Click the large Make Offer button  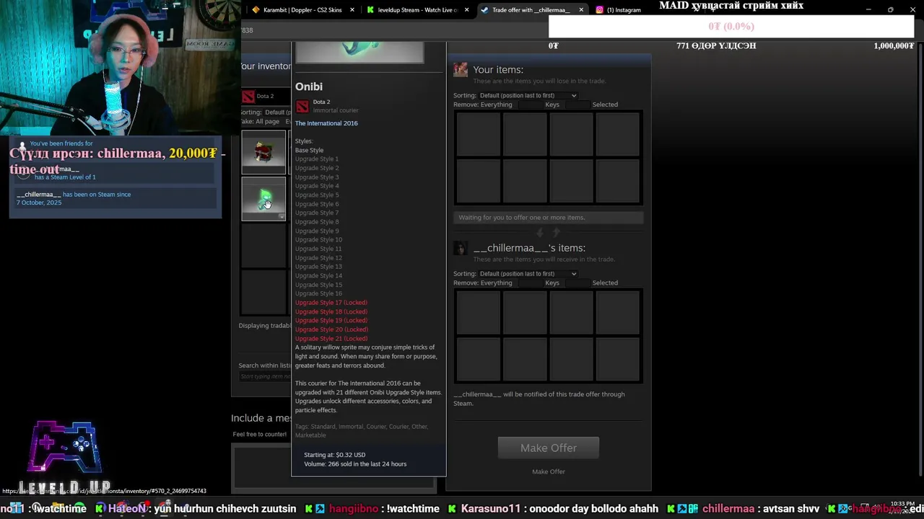tap(548, 448)
